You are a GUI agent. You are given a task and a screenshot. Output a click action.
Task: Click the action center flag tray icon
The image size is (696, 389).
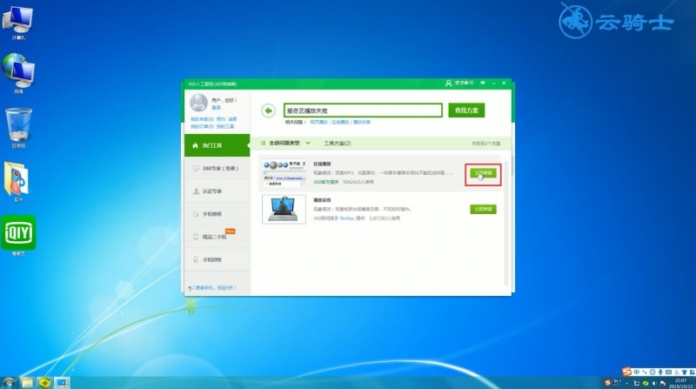tap(663, 383)
